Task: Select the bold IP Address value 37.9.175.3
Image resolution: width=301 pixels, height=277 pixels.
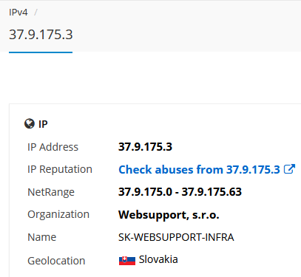Action: point(145,147)
